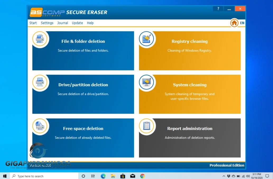
Task: Click the taskbar clock and date
Action: pyautogui.click(x=257, y=176)
